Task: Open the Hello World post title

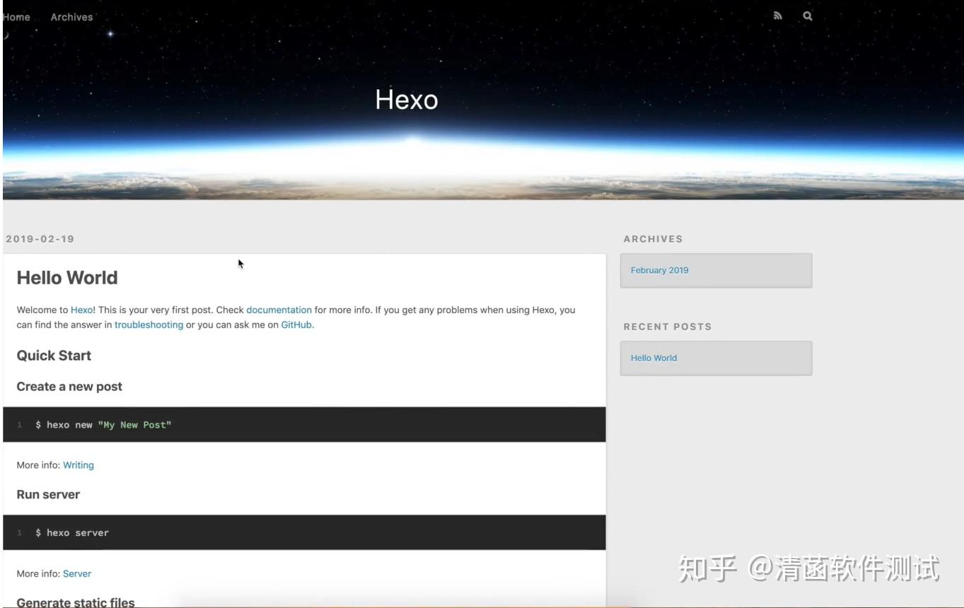Action: click(x=67, y=278)
